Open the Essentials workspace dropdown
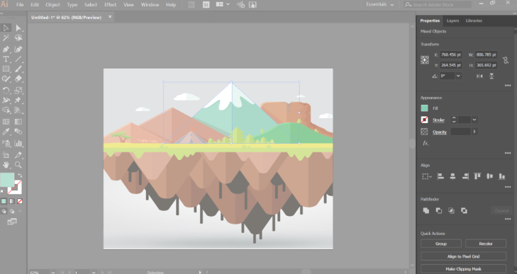Screen dimensions: 517x274 click(x=380, y=5)
